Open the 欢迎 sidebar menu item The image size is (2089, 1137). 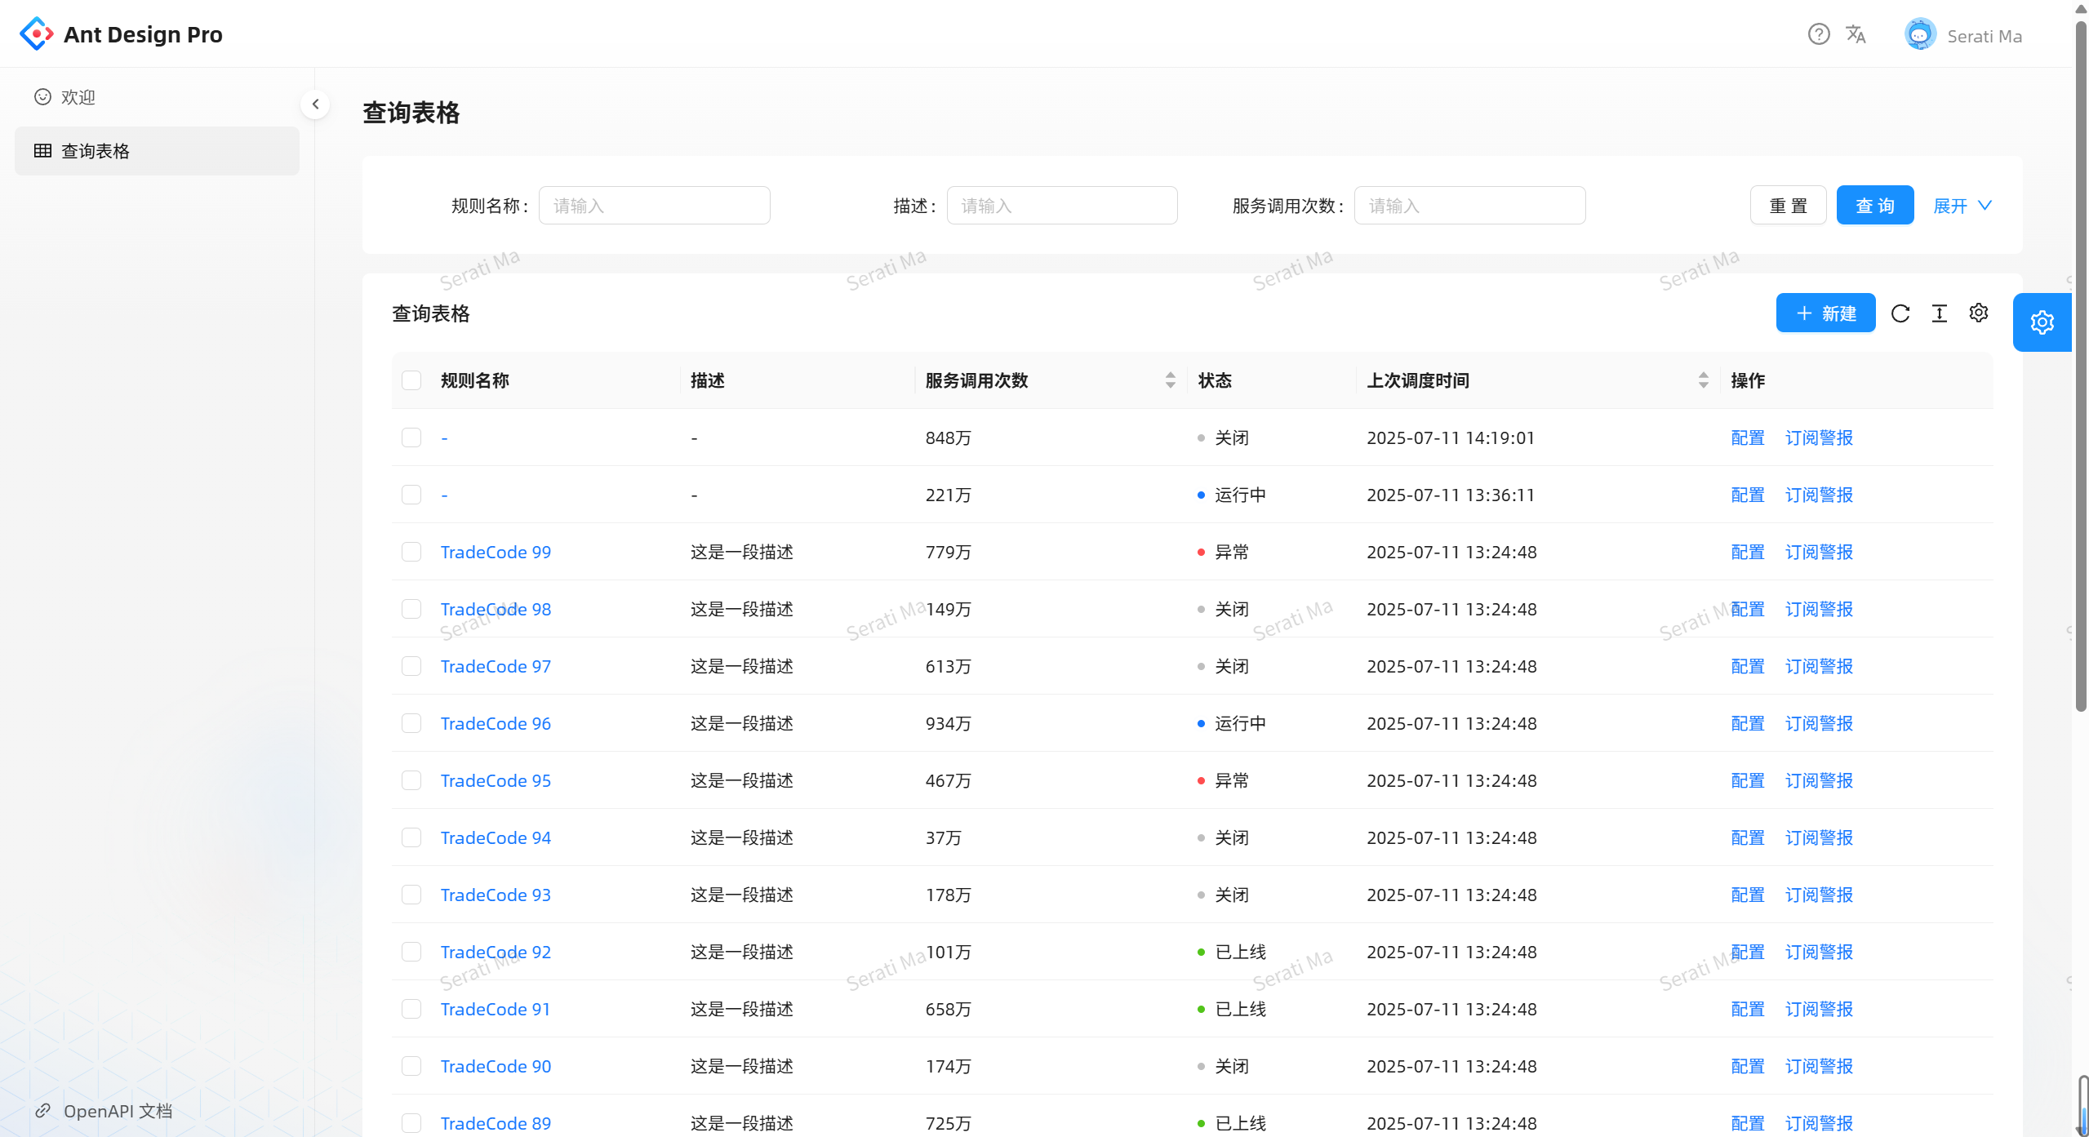click(78, 96)
